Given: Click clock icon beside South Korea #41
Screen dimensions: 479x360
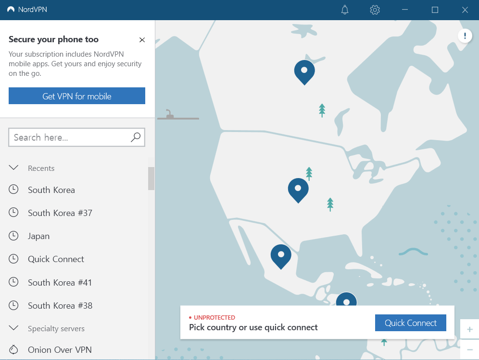Looking at the screenshot, I should pos(13,282).
